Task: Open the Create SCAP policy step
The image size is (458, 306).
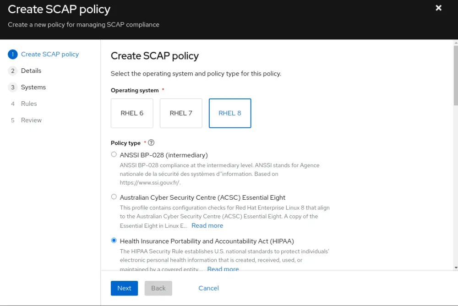Action: pyautogui.click(x=49, y=54)
